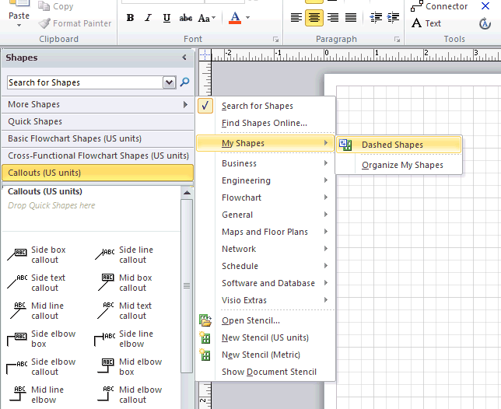Align text right
The width and height of the screenshot is (501, 409).
point(333,17)
